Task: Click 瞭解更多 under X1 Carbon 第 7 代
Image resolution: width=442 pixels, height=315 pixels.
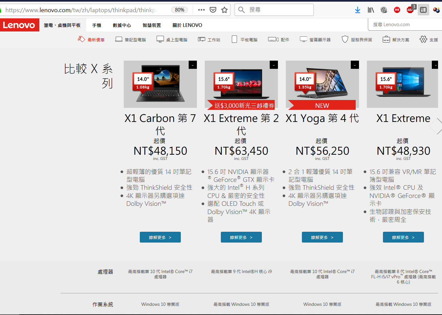Action: pyautogui.click(x=160, y=237)
